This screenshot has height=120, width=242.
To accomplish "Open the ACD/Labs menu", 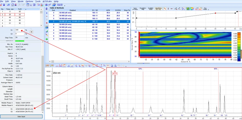I will (x=47, y=1).
